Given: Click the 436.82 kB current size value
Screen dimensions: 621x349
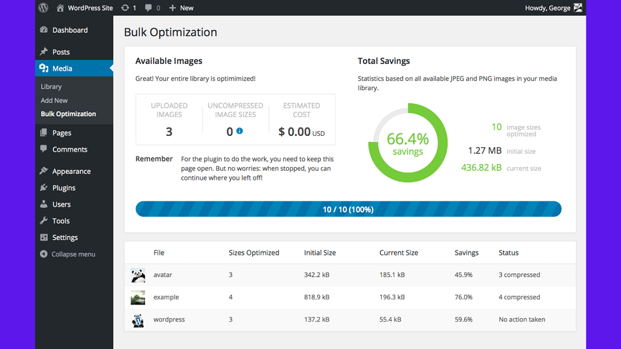Looking at the screenshot, I should [481, 167].
